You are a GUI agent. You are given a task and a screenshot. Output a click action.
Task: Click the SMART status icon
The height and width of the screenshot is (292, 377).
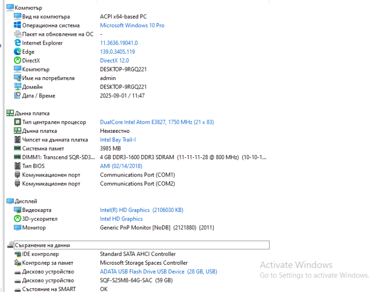[18, 289]
